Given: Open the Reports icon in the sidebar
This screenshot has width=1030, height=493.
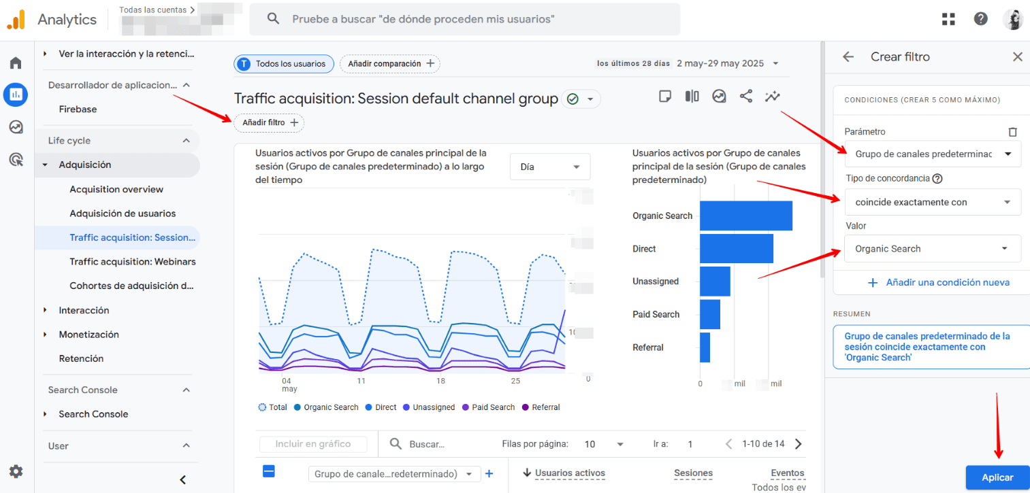Looking at the screenshot, I should tap(16, 95).
